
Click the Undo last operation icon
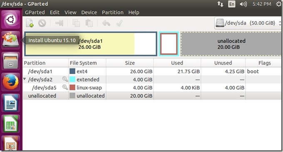[x=106, y=23]
